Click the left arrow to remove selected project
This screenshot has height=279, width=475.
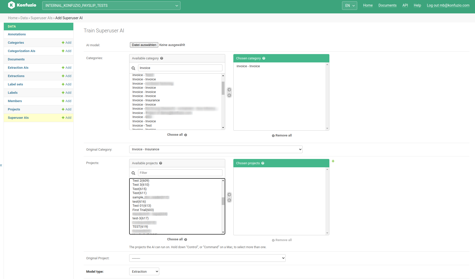click(x=229, y=200)
